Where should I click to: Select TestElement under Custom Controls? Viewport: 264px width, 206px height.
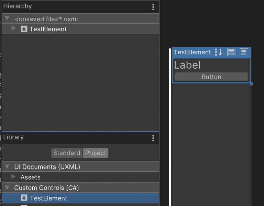click(48, 198)
